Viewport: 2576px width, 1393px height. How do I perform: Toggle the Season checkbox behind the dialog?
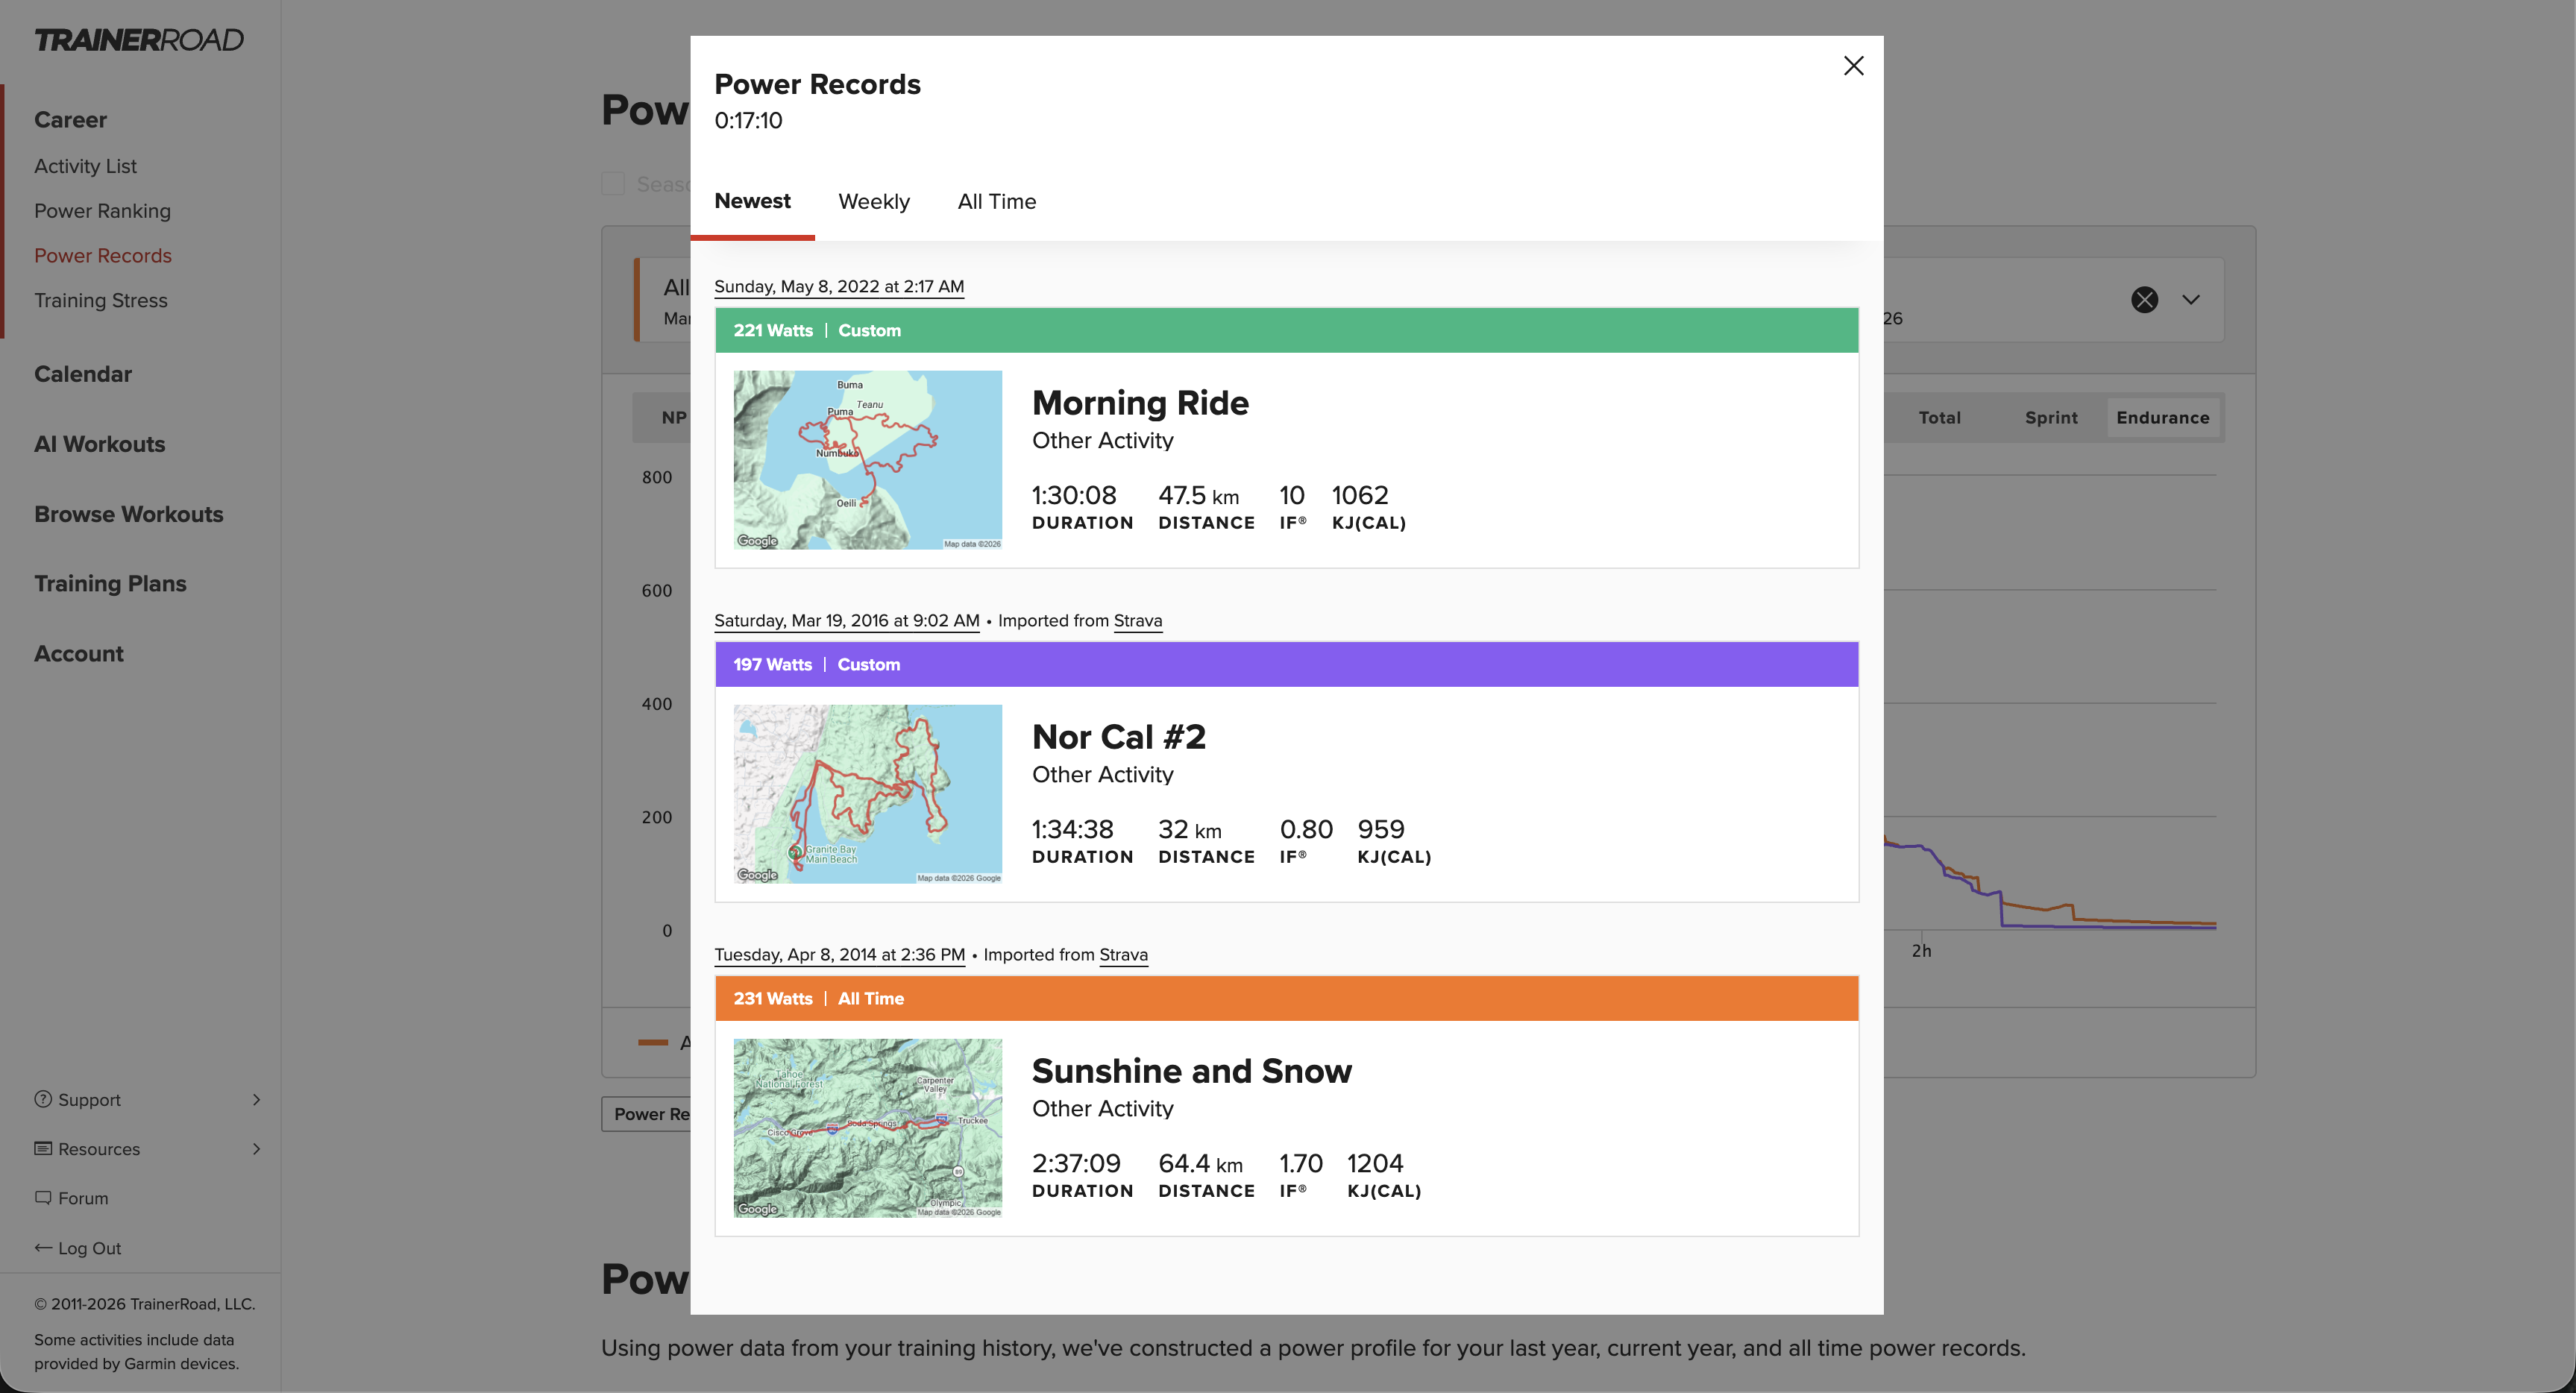(x=613, y=184)
